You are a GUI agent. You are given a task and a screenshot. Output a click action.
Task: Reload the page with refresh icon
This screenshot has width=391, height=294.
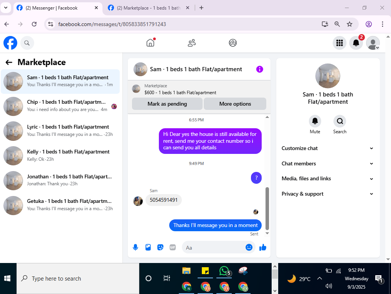pyautogui.click(x=34, y=24)
